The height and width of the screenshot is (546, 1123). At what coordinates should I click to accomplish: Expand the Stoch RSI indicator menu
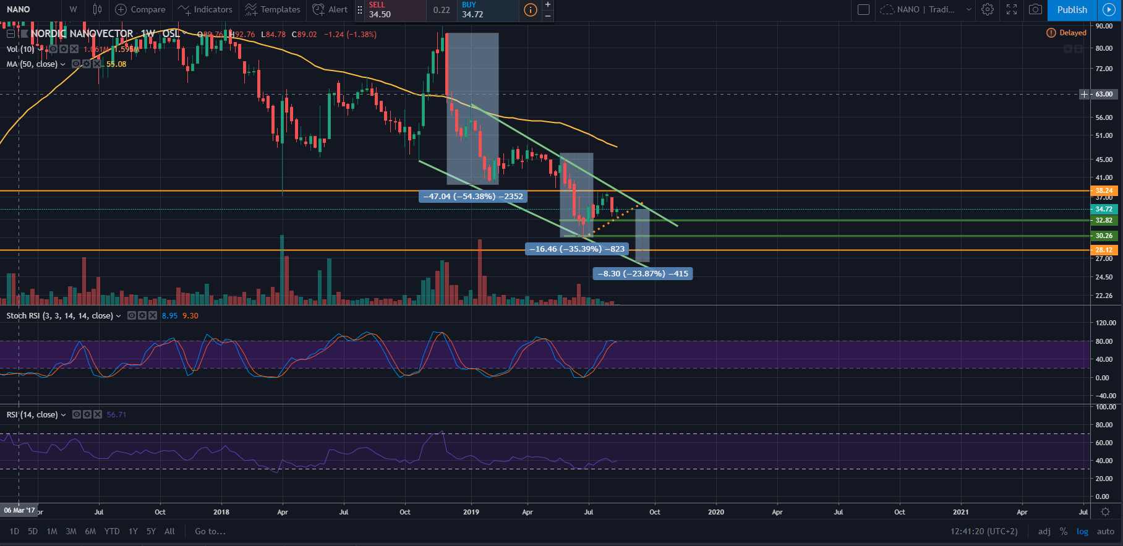118,316
